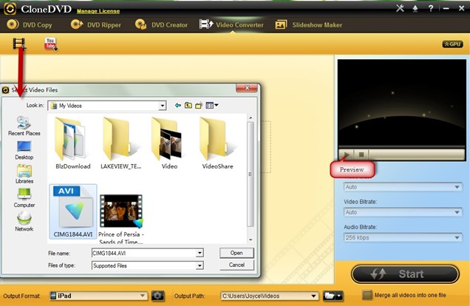
Task: Click the Open button
Action: [x=236, y=253]
